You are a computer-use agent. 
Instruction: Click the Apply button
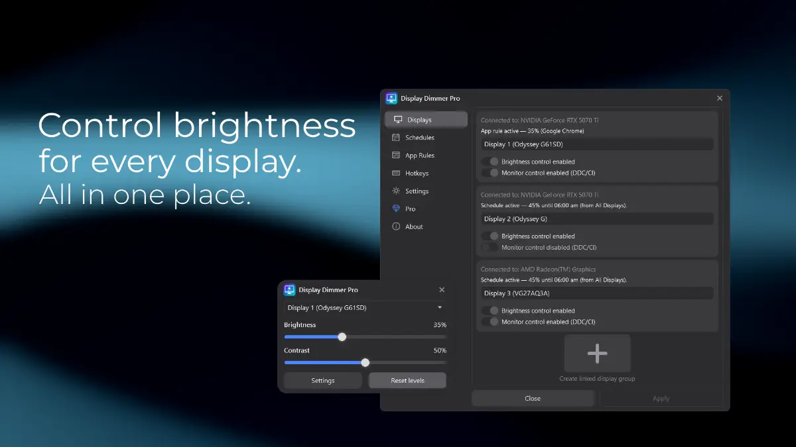(661, 399)
